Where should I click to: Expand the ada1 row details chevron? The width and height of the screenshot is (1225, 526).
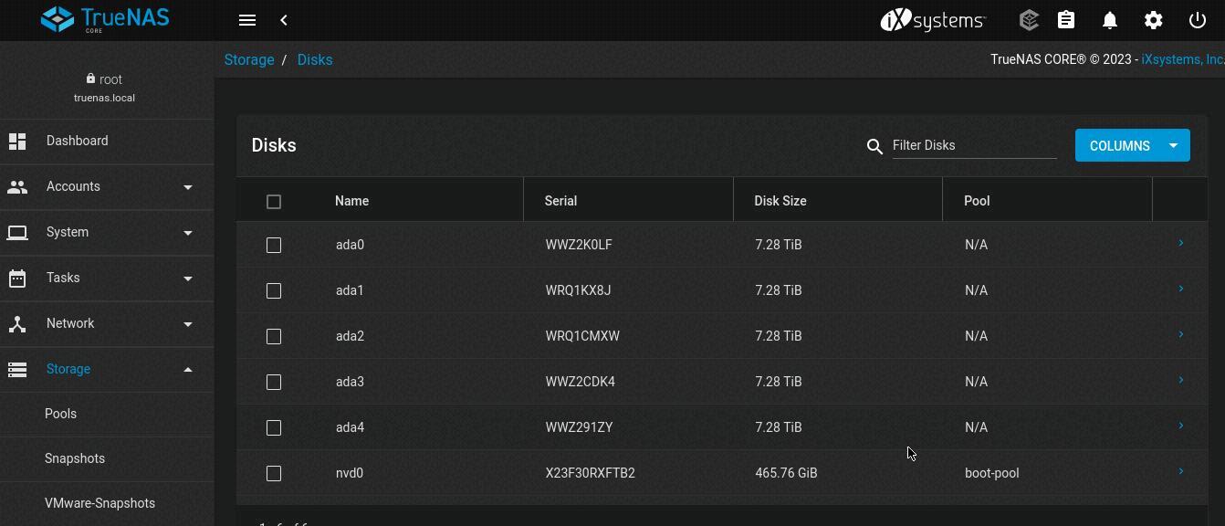pos(1180,289)
